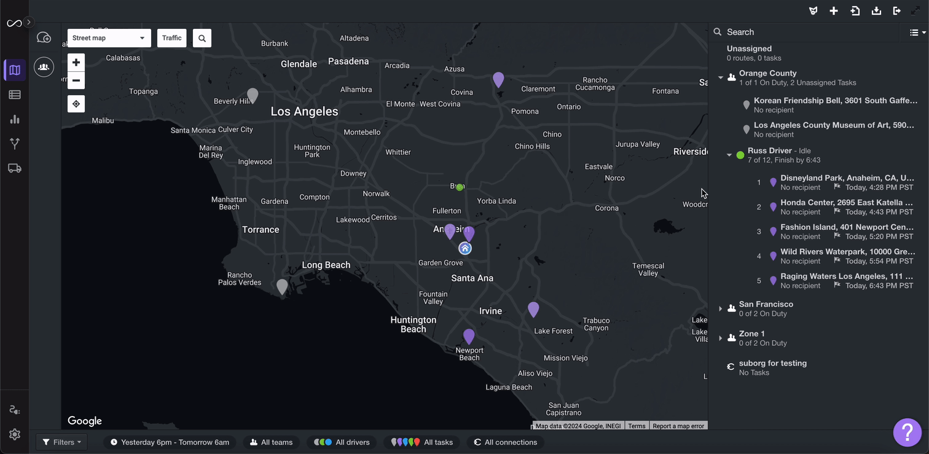Select suborg for testing connection
The width and height of the screenshot is (929, 454).
773,367
